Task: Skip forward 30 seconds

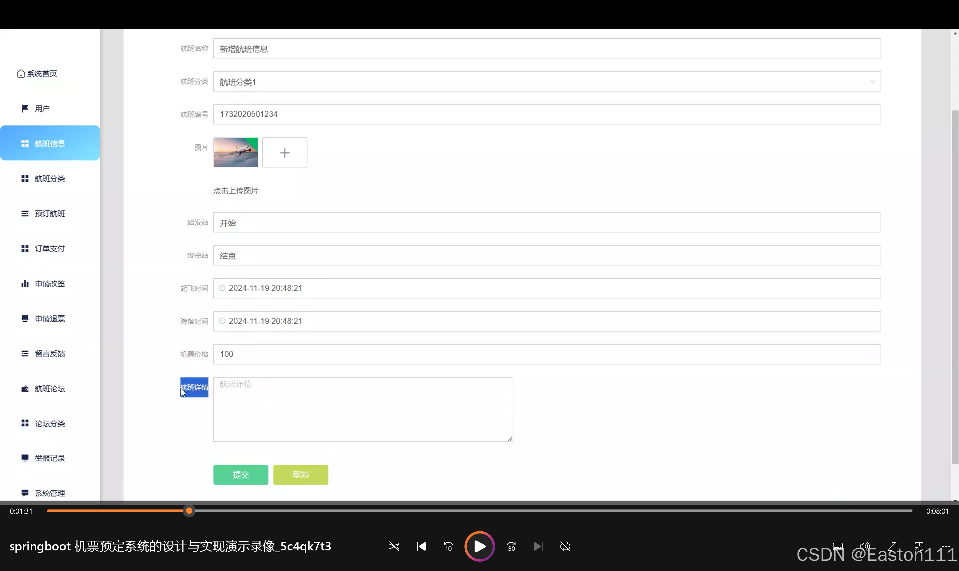Action: [x=511, y=546]
